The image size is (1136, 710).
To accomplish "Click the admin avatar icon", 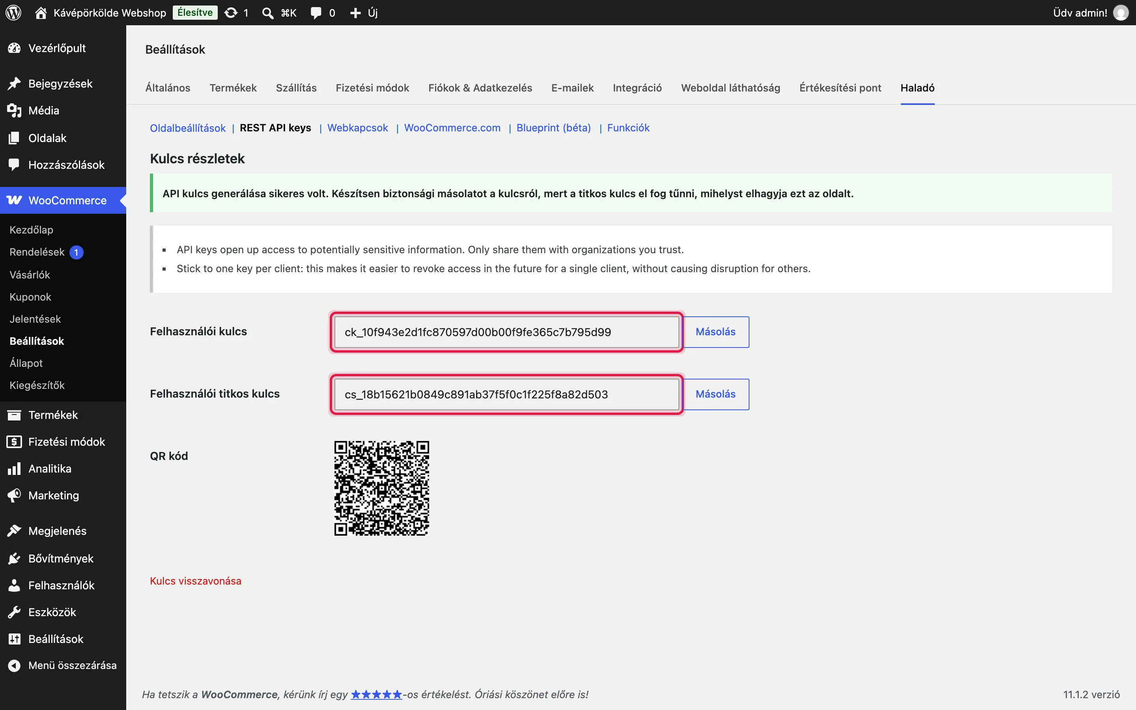I will tap(1121, 13).
